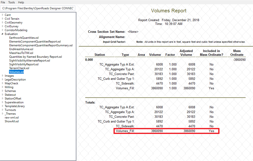The image size is (253, 161).
Task: Open MassHaulToTIW.xsl report
Action: click(x=21, y=53)
